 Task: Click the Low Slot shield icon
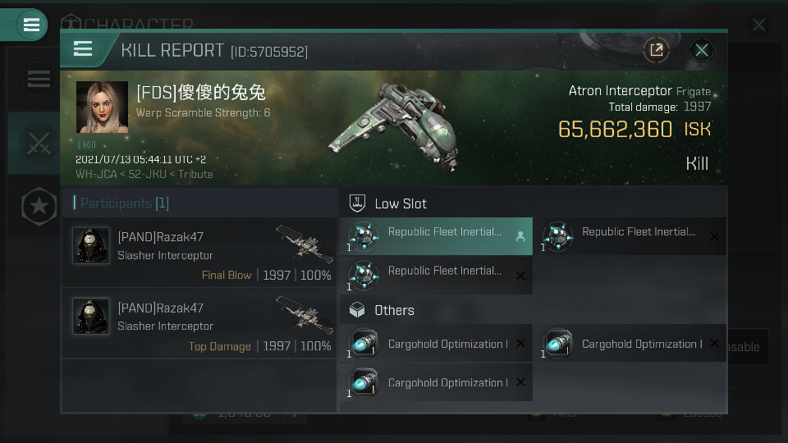tap(357, 203)
